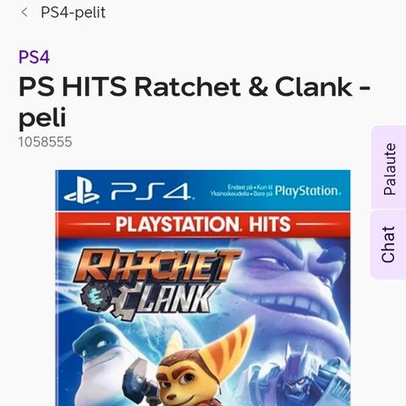Click the PlayStation symbol logo on cover

(81, 190)
